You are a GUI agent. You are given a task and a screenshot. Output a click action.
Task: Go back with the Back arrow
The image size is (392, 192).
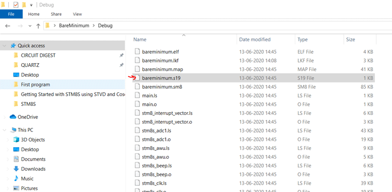(8, 26)
